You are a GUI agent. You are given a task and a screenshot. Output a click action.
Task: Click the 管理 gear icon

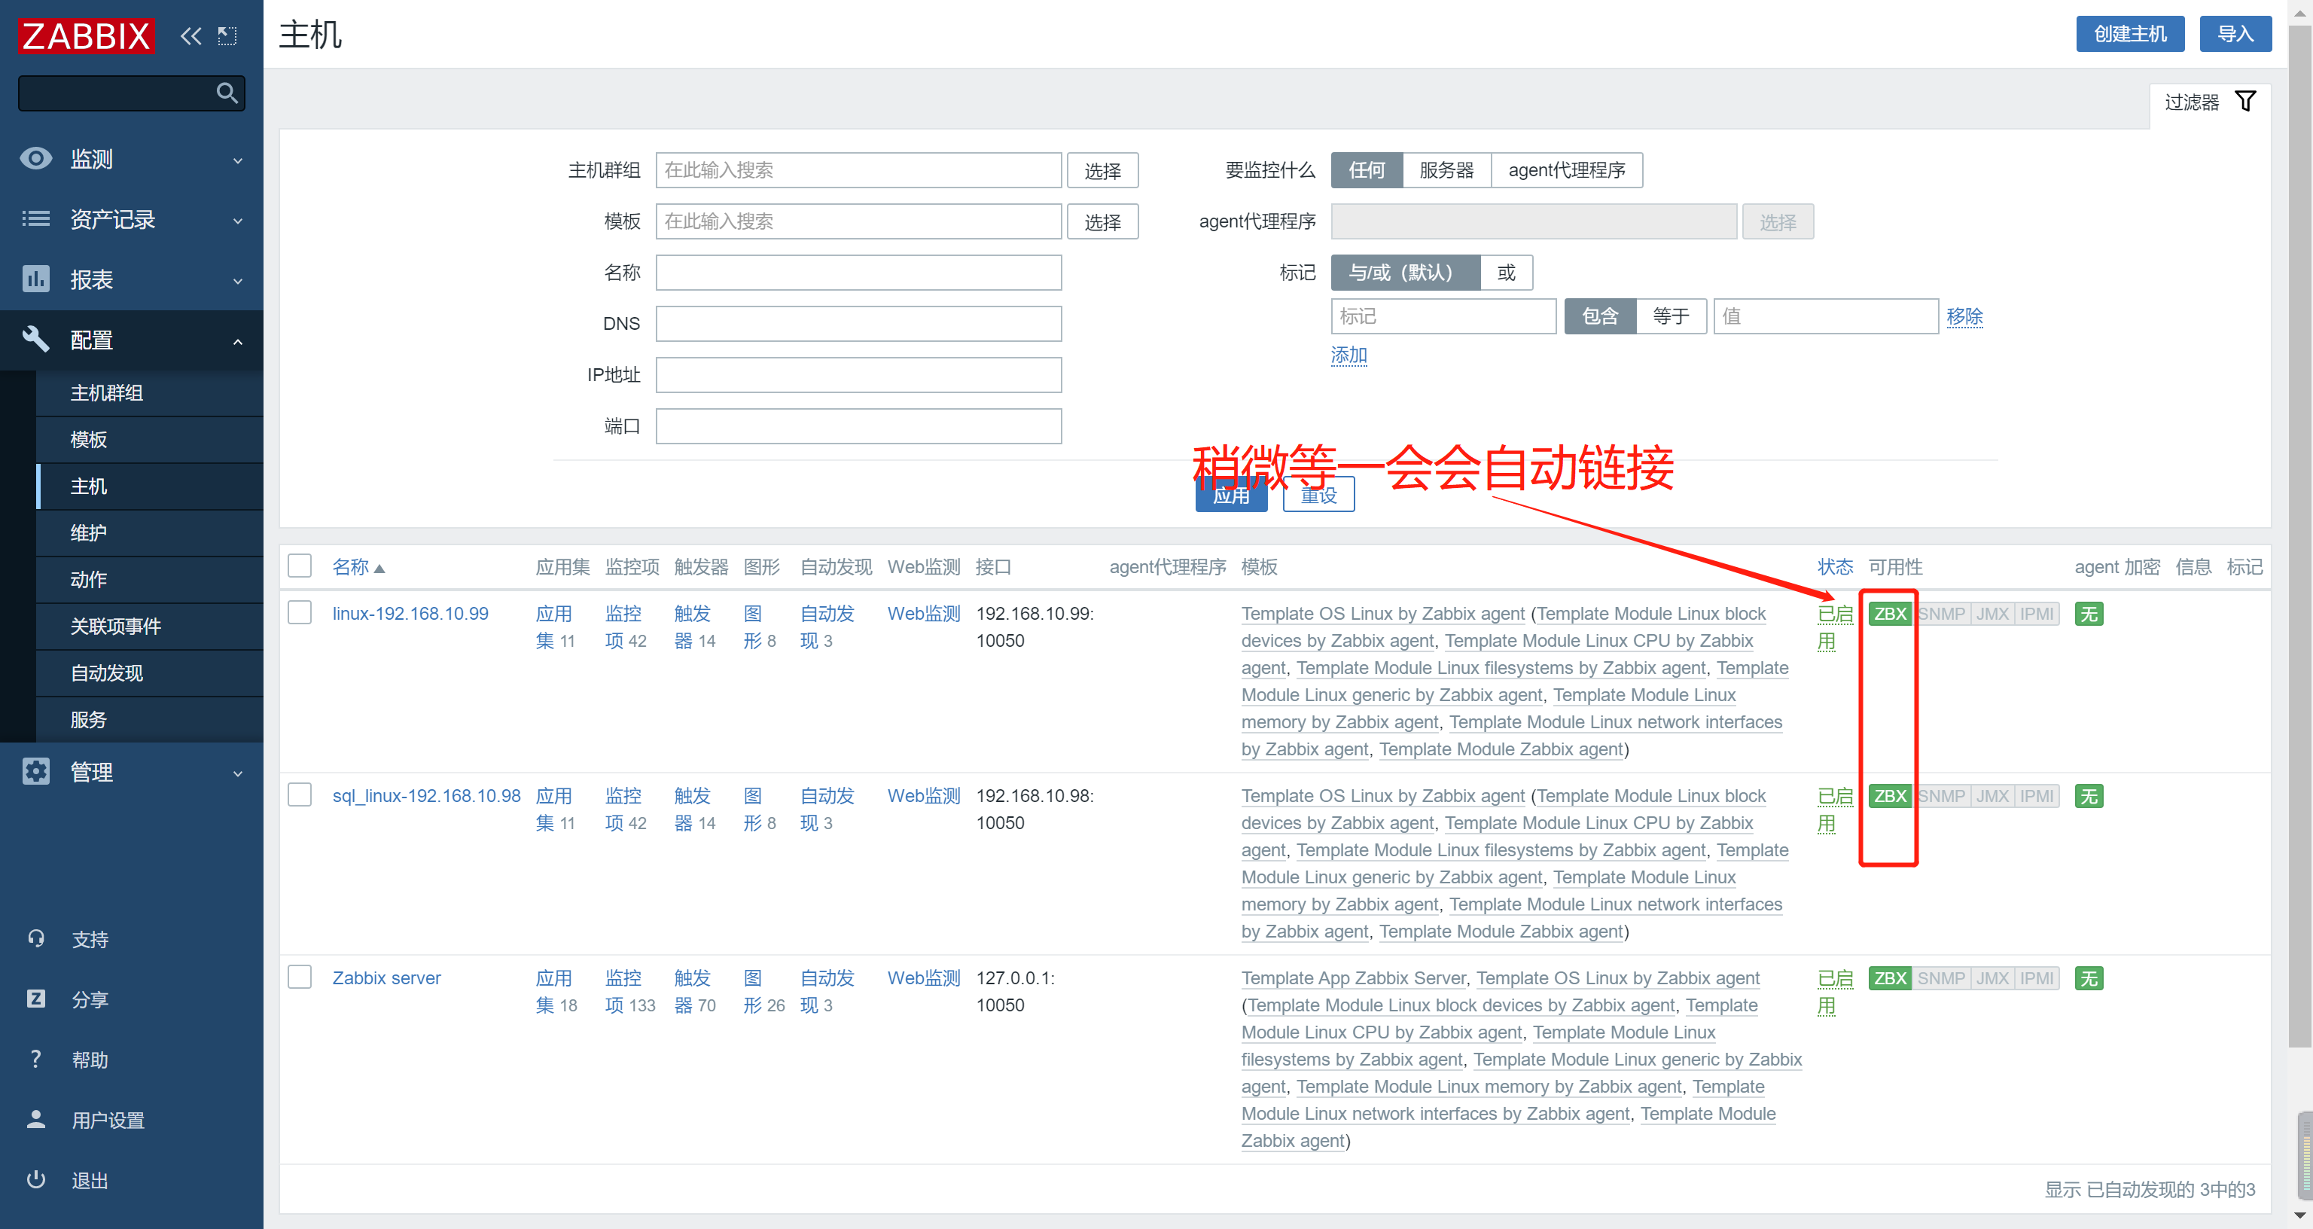36,772
